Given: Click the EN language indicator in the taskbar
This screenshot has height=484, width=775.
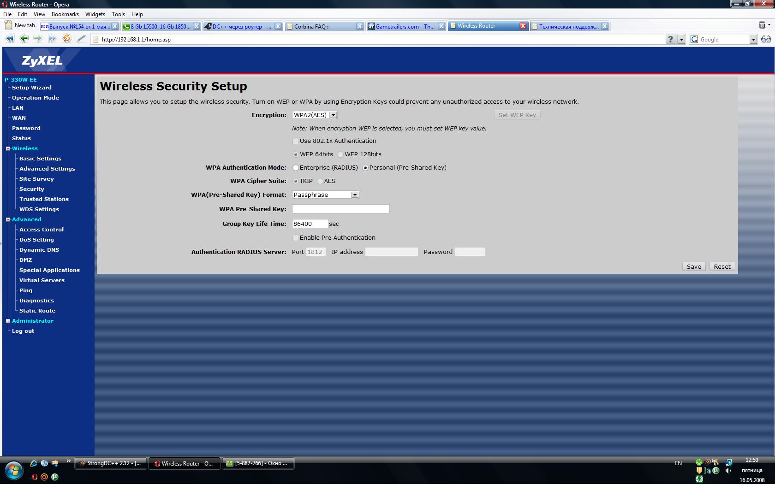Looking at the screenshot, I should 679,463.
